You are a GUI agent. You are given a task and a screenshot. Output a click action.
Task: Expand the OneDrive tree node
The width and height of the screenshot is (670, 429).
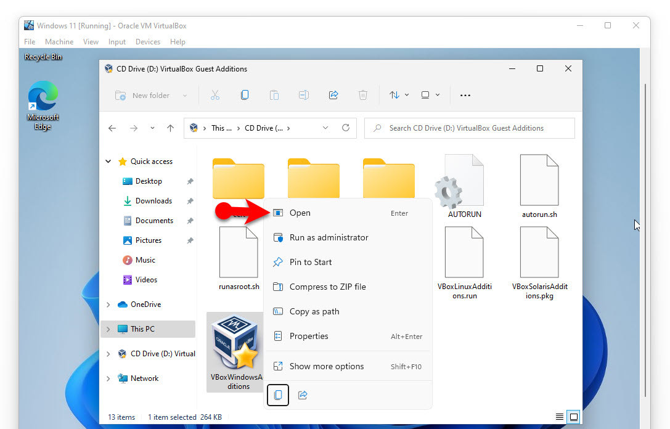(x=108, y=304)
